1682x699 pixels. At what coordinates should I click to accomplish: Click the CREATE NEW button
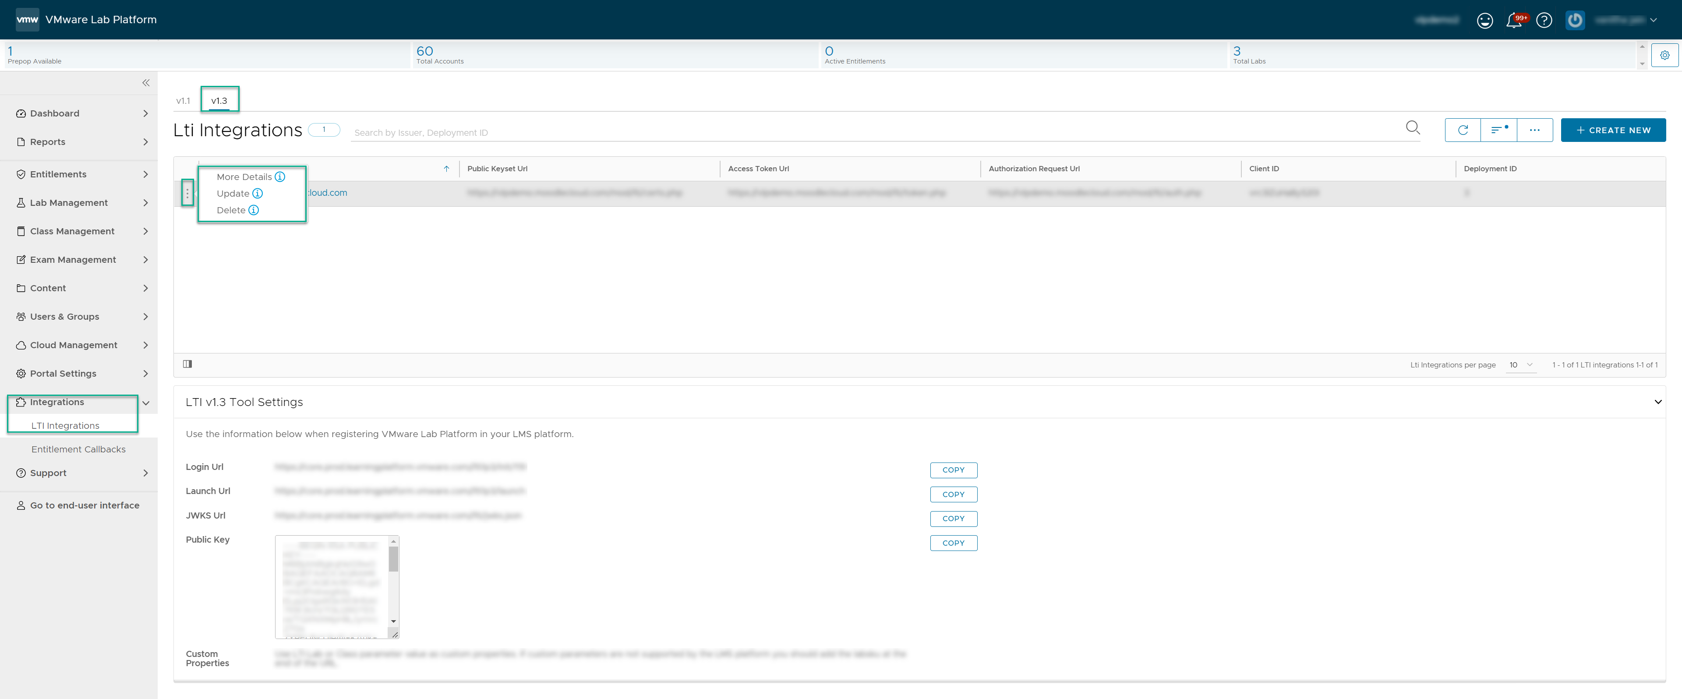point(1612,130)
